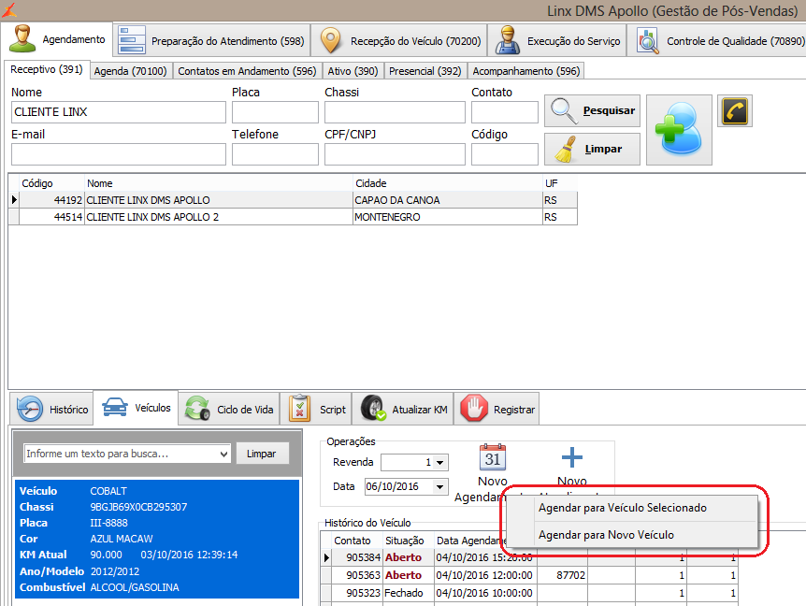Open the vehicle search text dropdown
This screenshot has width=806, height=606.
coord(223,454)
